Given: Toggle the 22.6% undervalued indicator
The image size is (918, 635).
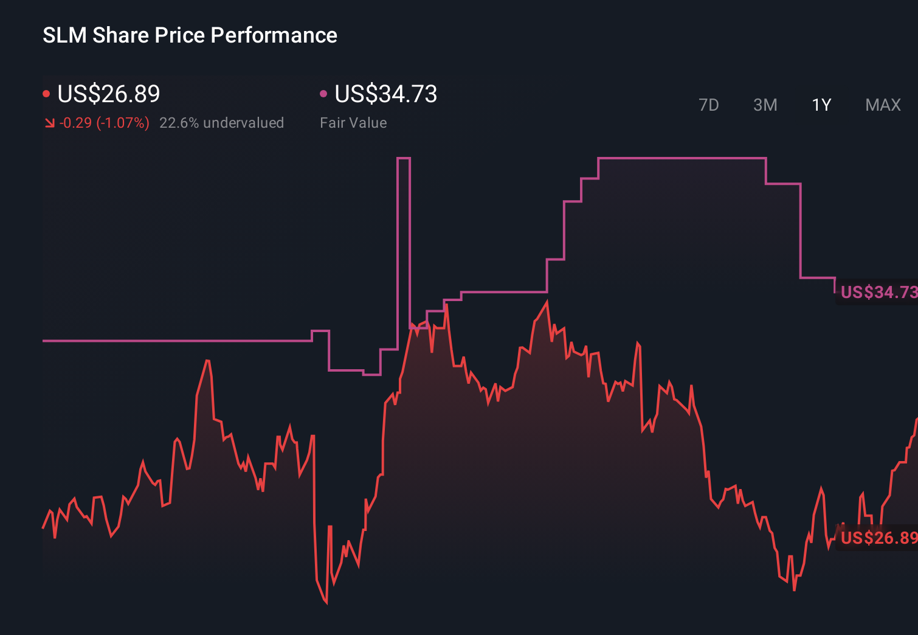Looking at the screenshot, I should [222, 122].
